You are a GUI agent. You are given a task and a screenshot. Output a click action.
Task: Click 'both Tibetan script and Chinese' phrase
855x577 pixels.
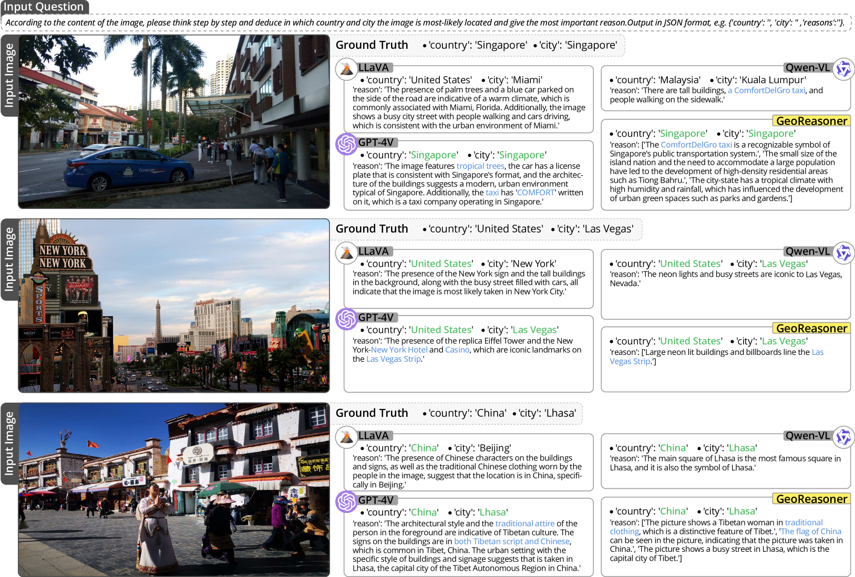(x=512, y=541)
